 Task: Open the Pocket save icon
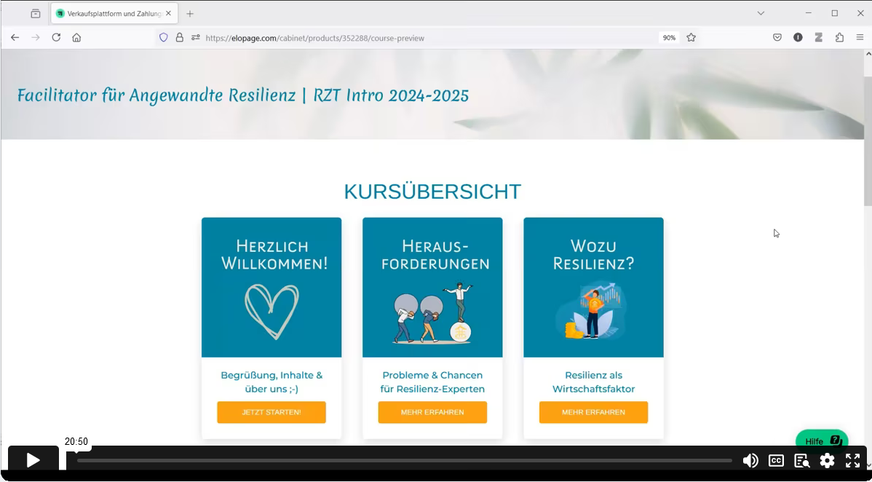point(777,38)
